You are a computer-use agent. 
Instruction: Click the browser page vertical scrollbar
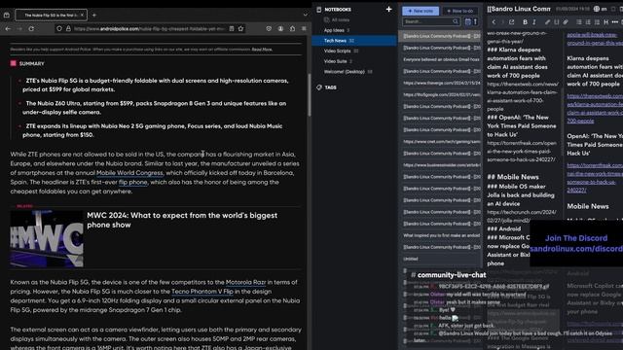coord(309,95)
